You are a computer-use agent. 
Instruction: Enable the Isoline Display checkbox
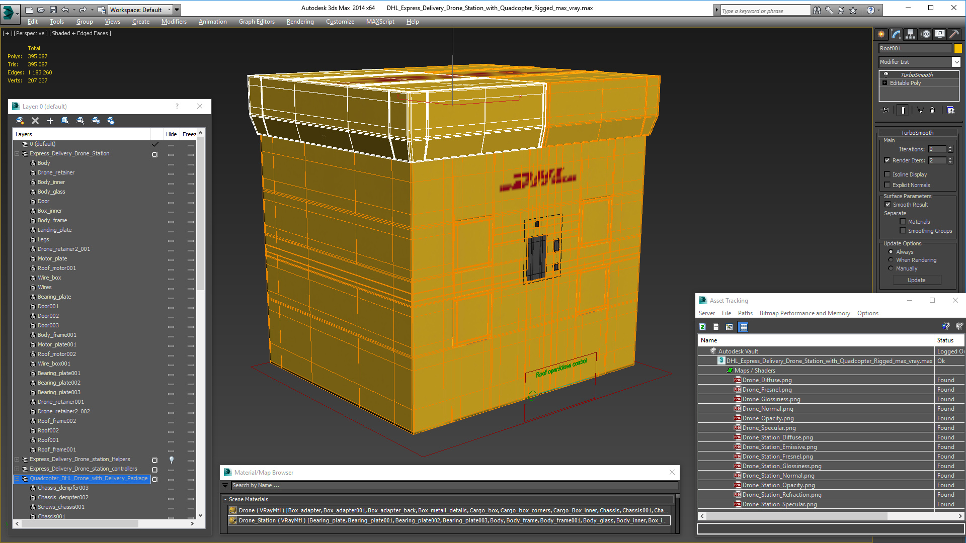[x=888, y=174]
